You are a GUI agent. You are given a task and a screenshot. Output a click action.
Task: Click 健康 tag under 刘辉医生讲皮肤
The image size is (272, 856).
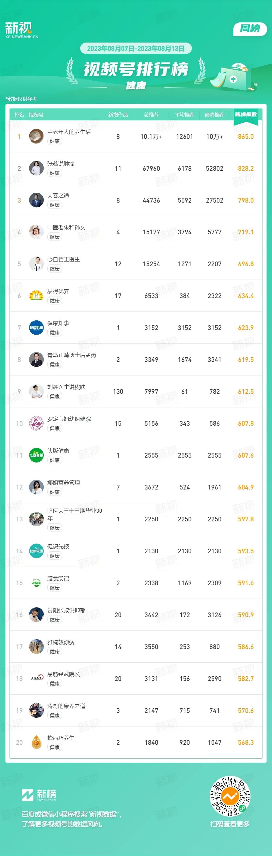point(55,397)
